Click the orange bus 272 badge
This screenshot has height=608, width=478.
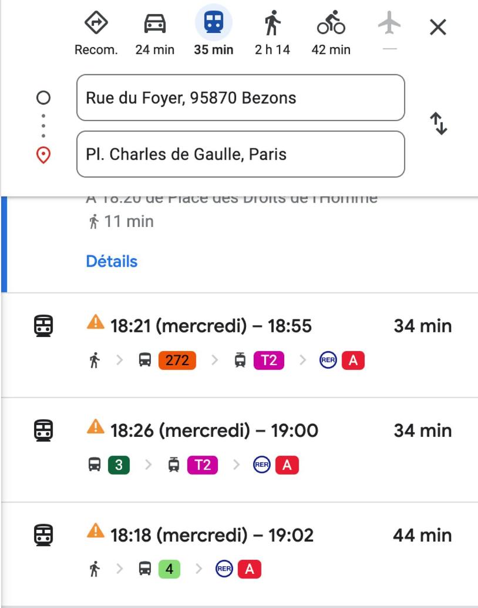(x=177, y=360)
